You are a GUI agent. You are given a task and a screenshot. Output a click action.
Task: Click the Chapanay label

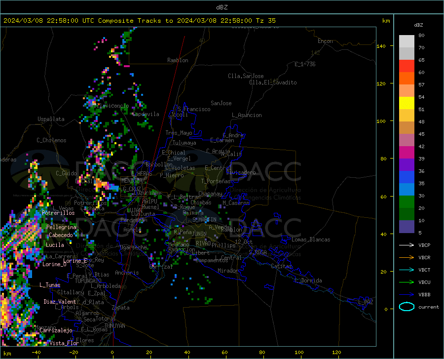pyautogui.click(x=210, y=194)
